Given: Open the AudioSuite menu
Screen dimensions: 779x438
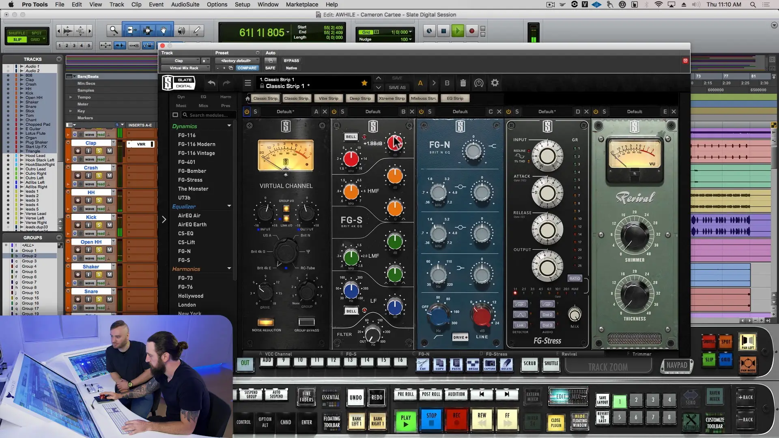Looking at the screenshot, I should tap(185, 4).
